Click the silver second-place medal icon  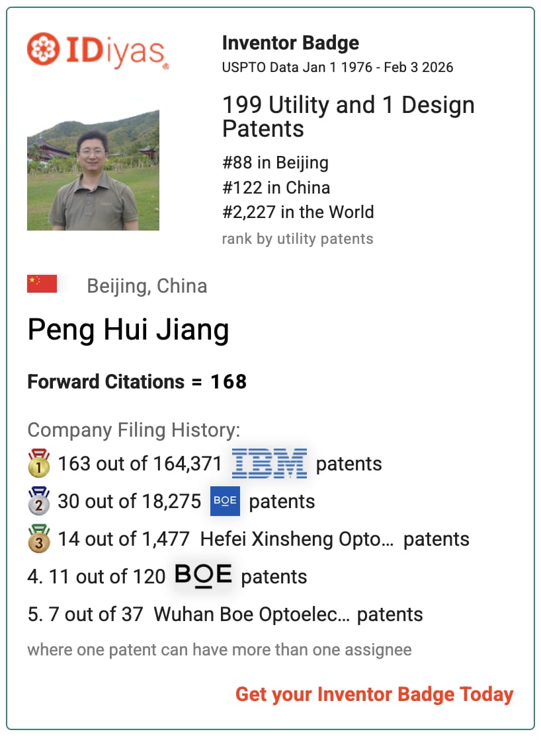(x=39, y=501)
